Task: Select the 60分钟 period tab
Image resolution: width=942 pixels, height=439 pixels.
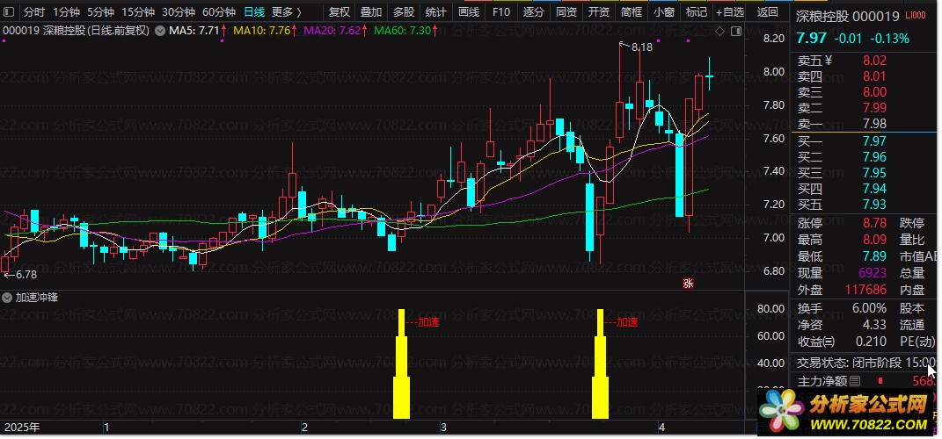Action: 219,12
